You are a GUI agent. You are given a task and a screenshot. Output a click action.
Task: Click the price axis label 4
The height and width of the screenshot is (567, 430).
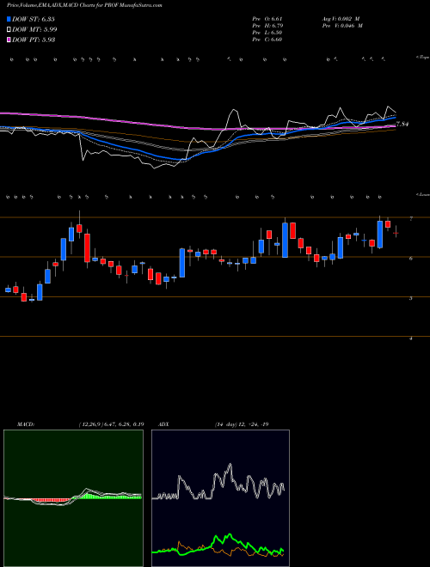click(x=411, y=338)
